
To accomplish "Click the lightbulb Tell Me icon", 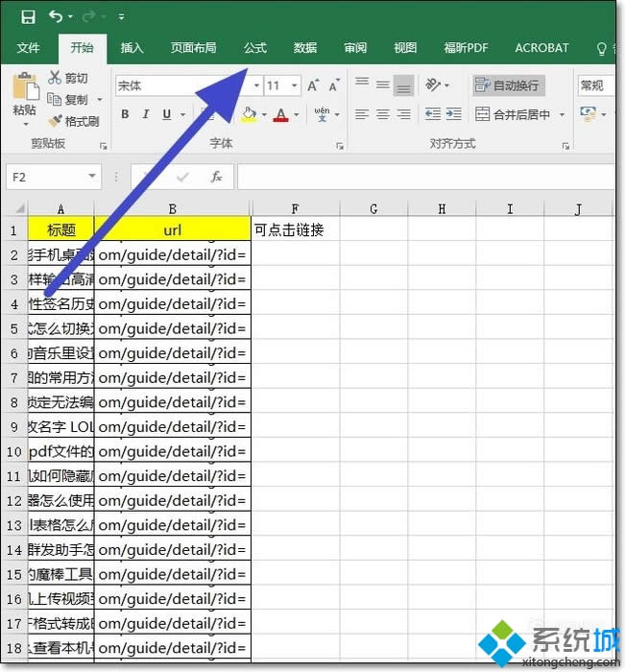I will click(x=602, y=48).
